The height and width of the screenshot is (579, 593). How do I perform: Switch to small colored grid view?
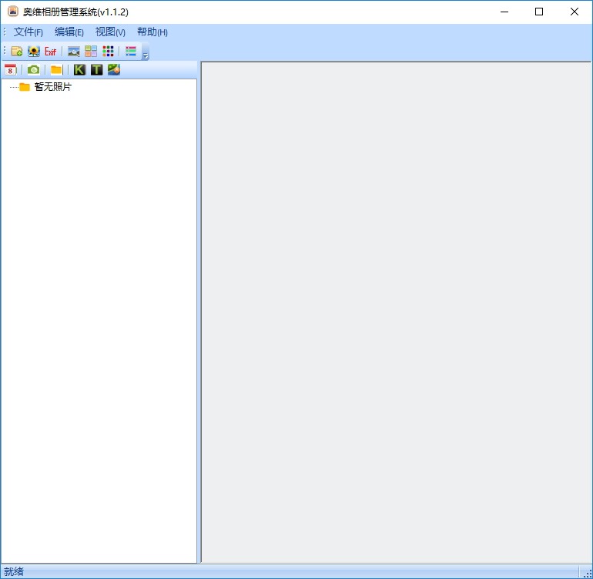click(108, 51)
